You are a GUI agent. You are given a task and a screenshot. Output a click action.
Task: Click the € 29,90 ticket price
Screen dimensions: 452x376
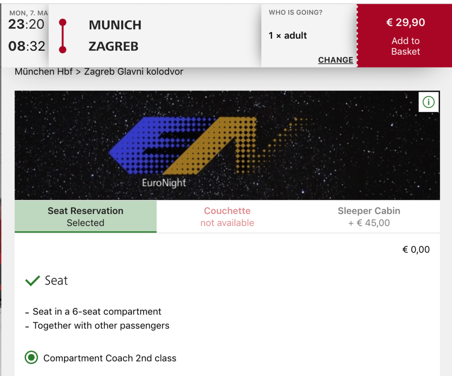click(405, 23)
